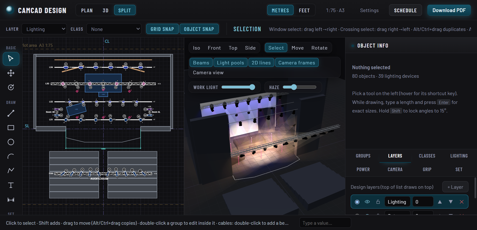Pick the polyline drawing tool
477x230 pixels.
click(x=11, y=171)
